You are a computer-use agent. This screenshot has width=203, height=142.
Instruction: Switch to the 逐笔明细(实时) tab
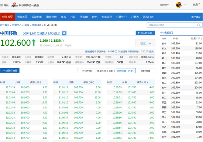pyautogui.click(x=106, y=71)
